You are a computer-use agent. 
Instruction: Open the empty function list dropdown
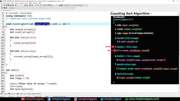click(58, 8)
